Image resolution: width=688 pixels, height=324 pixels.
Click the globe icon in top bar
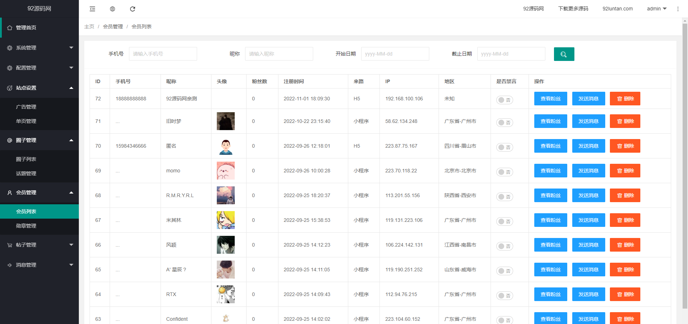(x=113, y=9)
